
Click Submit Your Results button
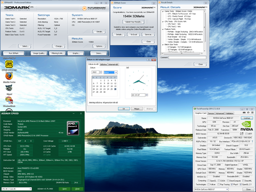click(133, 22)
